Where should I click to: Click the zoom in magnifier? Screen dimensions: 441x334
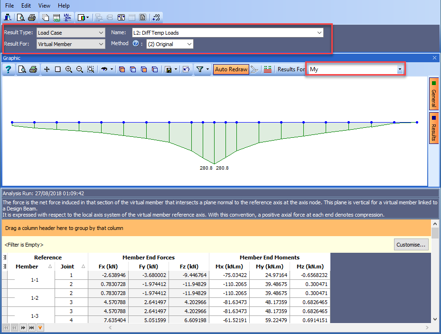point(69,69)
